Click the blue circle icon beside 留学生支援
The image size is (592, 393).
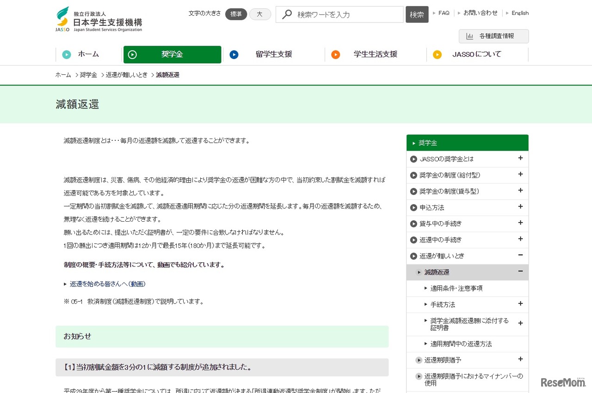coord(234,54)
